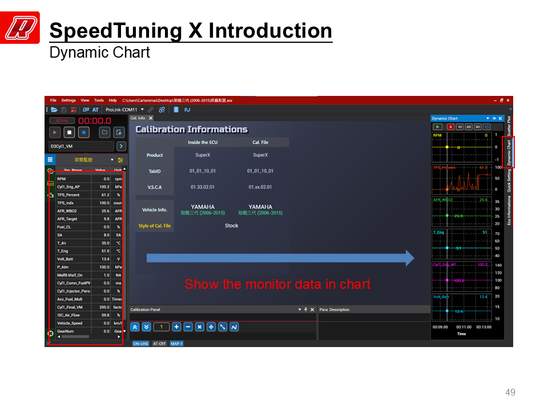Image resolution: width=548 pixels, height=411 pixels.
Task: Click the multiply calibration button
Action: point(200,327)
